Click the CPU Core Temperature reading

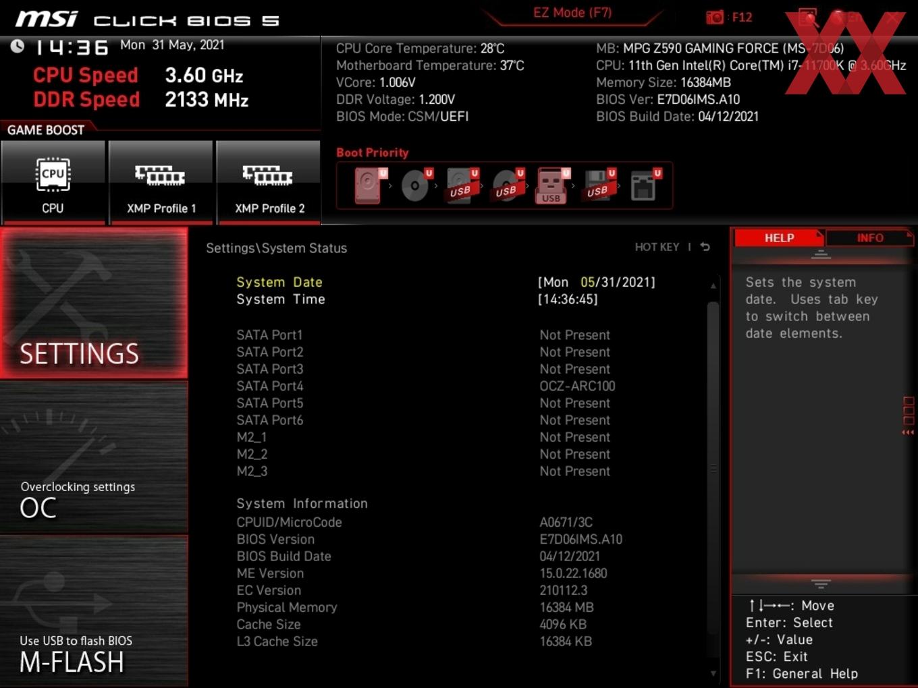420,49
